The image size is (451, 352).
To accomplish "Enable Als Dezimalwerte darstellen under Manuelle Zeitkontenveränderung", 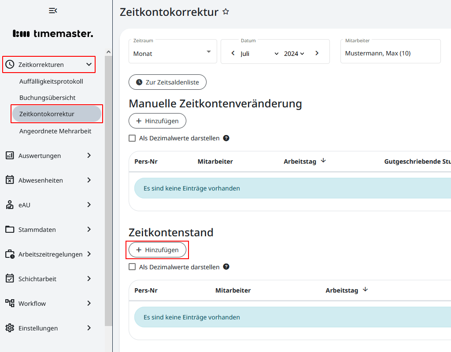I will pos(132,138).
